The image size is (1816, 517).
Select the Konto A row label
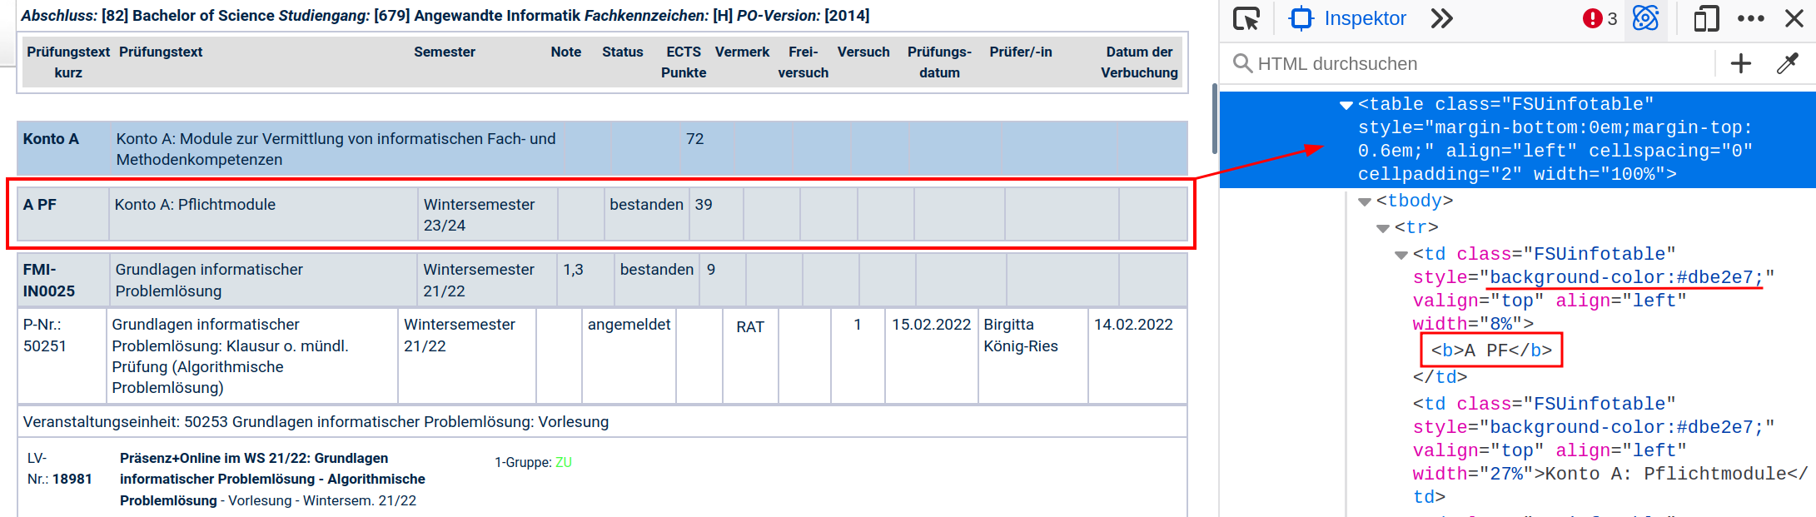click(51, 139)
